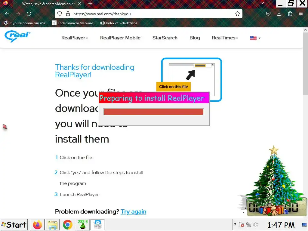Click the 'Try again' download link
Image resolution: width=308 pixels, height=231 pixels.
133,211
